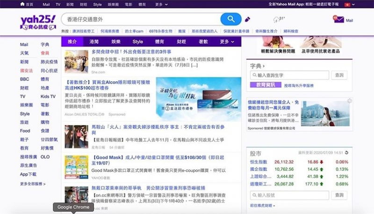Open 國企指數 stock link

(x=259, y=169)
